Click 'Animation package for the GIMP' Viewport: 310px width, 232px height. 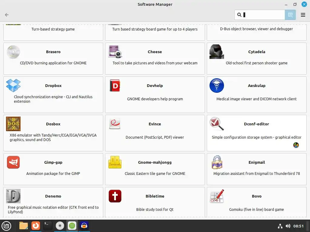53,174
